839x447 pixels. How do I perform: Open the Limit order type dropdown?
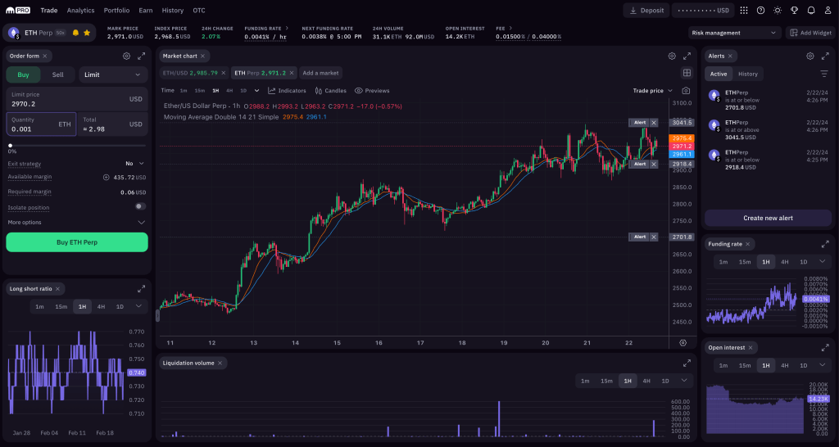coord(113,74)
